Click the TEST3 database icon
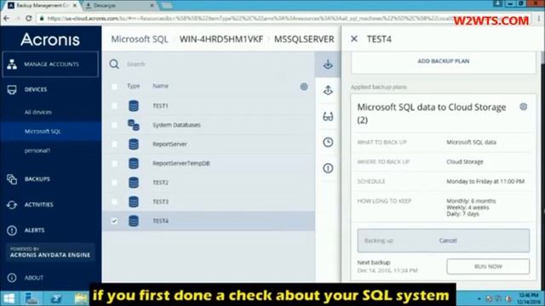This screenshot has height=306, width=545. tap(134, 201)
